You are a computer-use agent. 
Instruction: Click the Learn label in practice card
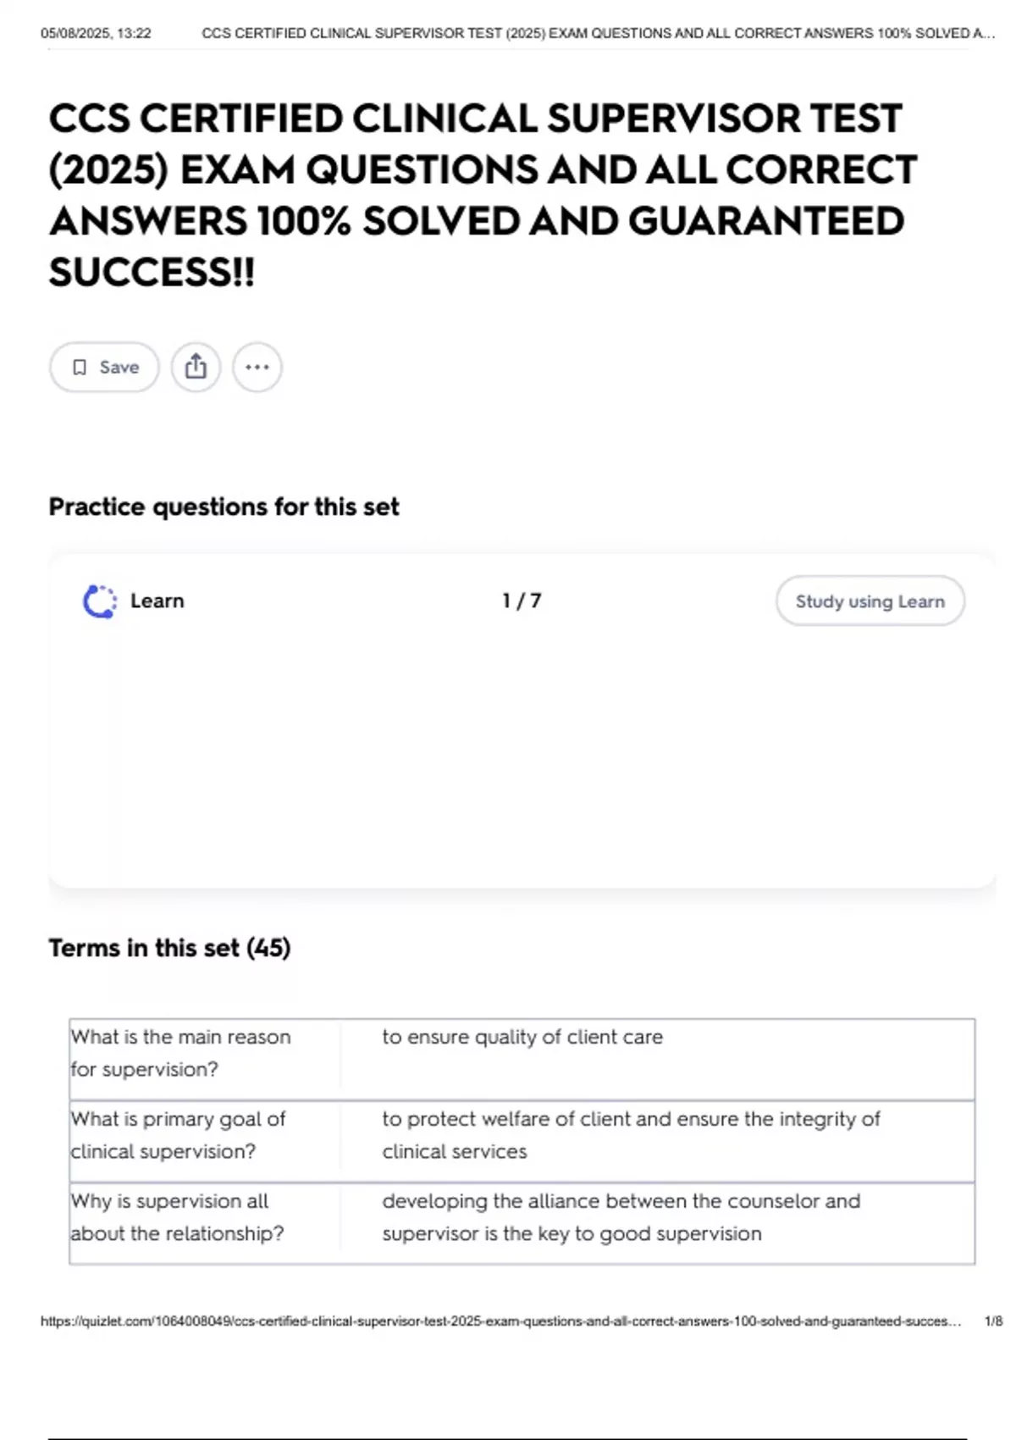pos(157,601)
